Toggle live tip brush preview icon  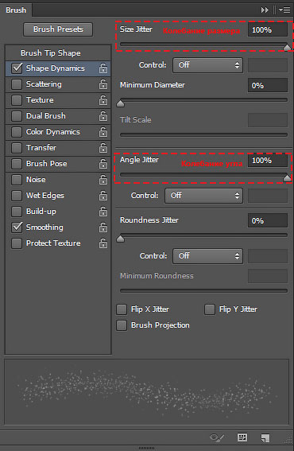click(217, 437)
